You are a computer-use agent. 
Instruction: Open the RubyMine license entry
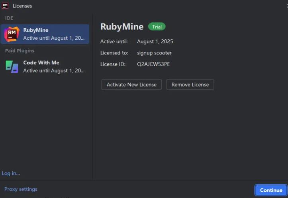pos(45,34)
